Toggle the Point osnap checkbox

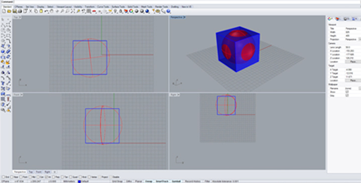pos(21,177)
